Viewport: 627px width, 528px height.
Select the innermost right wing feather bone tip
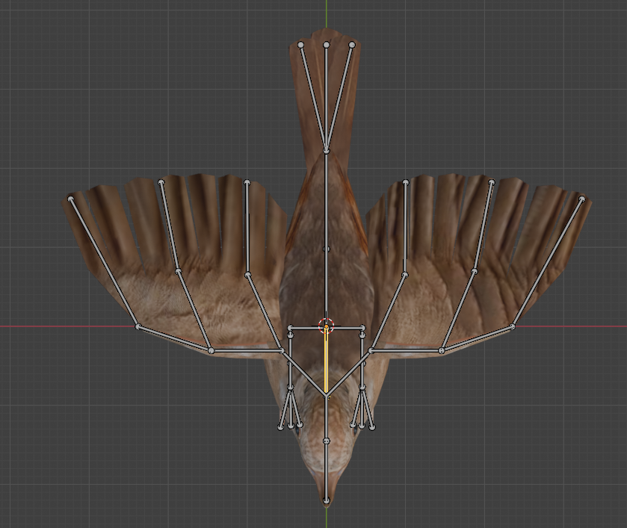[x=406, y=181]
